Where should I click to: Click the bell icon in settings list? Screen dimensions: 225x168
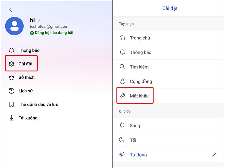[x=122, y=52]
